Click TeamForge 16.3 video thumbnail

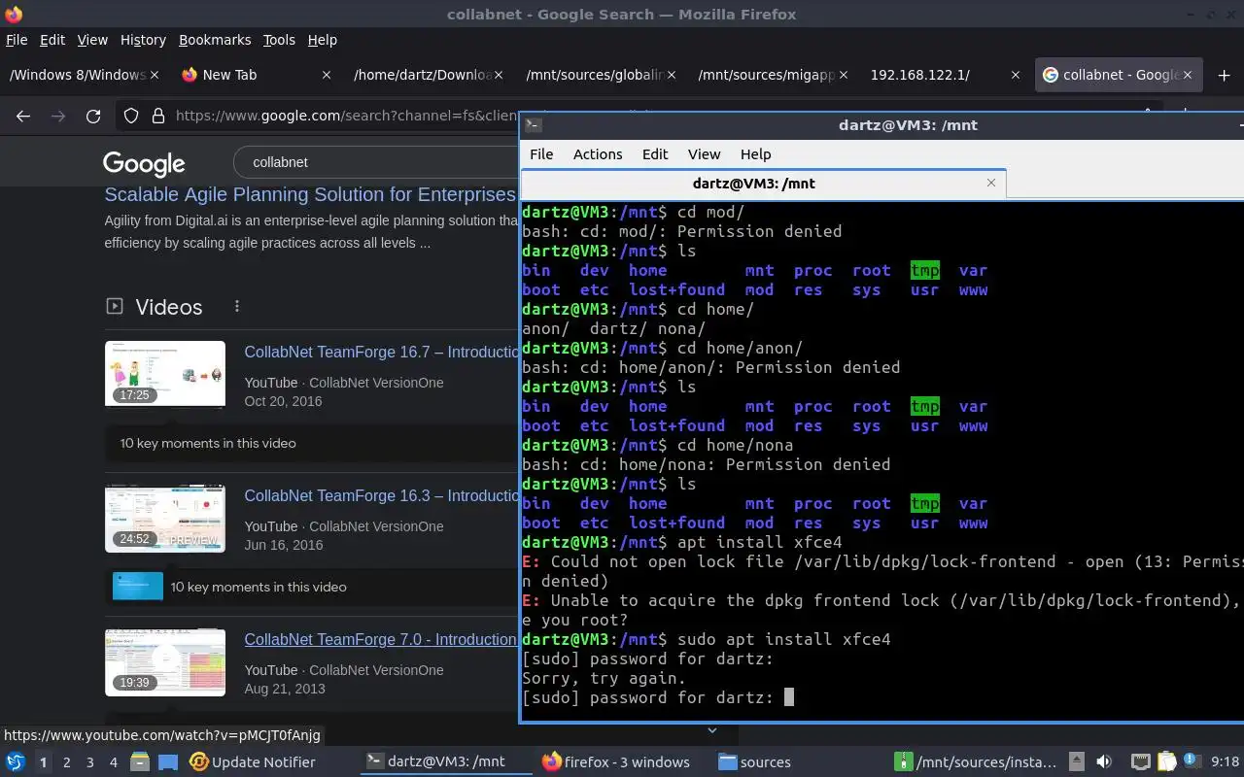(165, 518)
